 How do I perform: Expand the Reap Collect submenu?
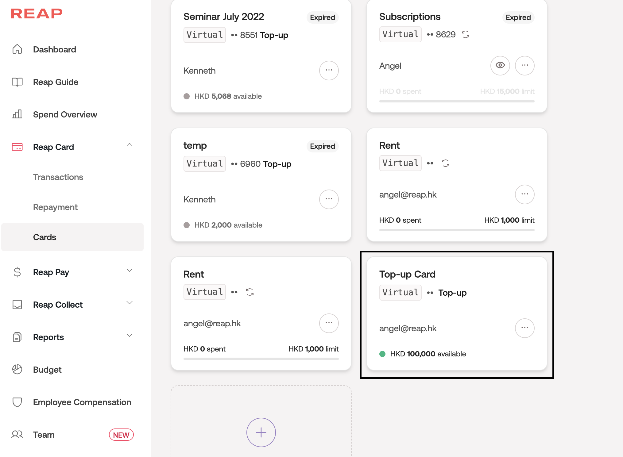[x=130, y=303]
